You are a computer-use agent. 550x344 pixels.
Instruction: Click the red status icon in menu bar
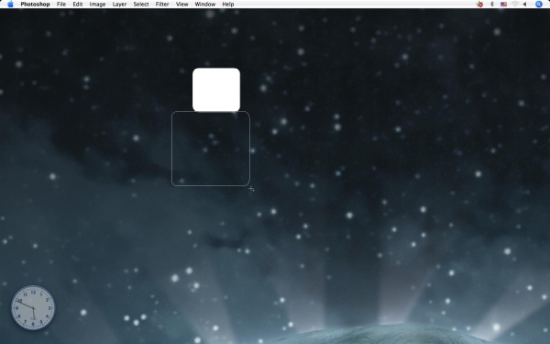pos(479,5)
